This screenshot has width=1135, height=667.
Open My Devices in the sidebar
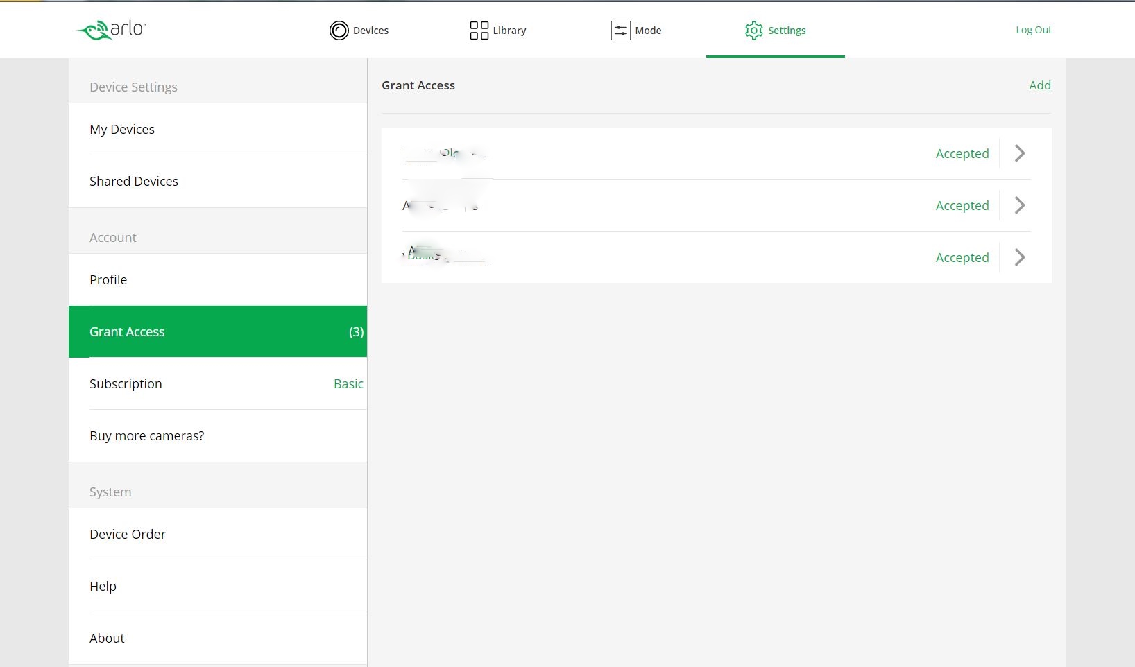122,130
